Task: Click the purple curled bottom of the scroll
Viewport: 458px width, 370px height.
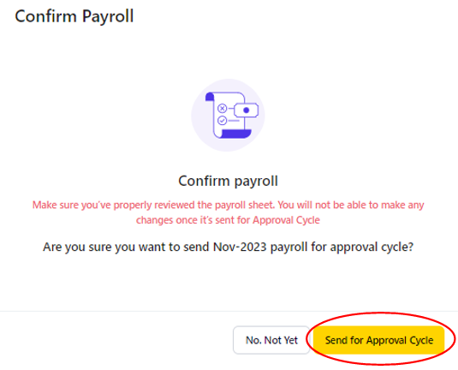Action: 235,134
